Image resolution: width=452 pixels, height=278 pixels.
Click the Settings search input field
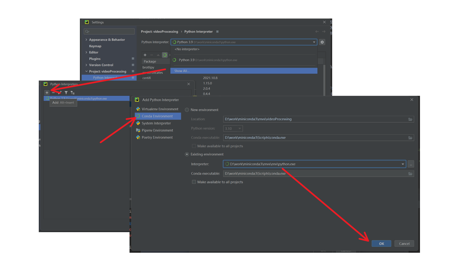pos(109,31)
